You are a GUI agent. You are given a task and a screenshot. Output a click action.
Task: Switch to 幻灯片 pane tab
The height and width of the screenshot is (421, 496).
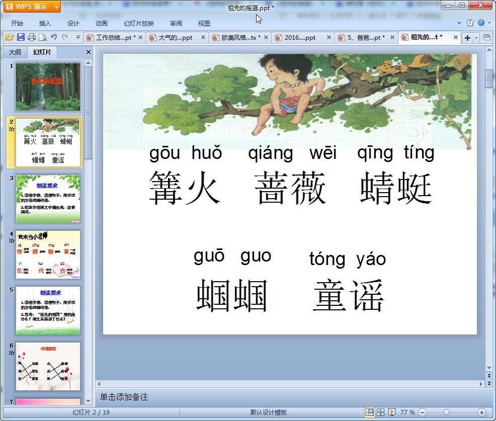[42, 52]
